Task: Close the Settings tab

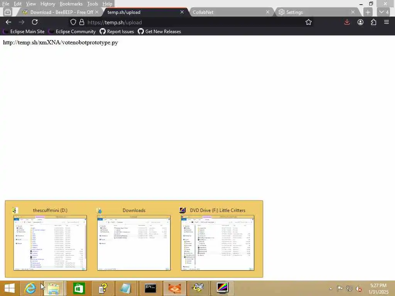Action: click(x=353, y=12)
